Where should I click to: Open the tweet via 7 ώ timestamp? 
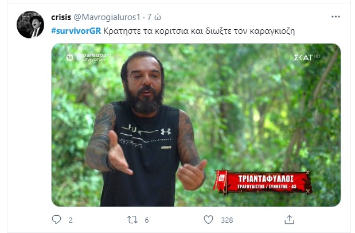154,17
